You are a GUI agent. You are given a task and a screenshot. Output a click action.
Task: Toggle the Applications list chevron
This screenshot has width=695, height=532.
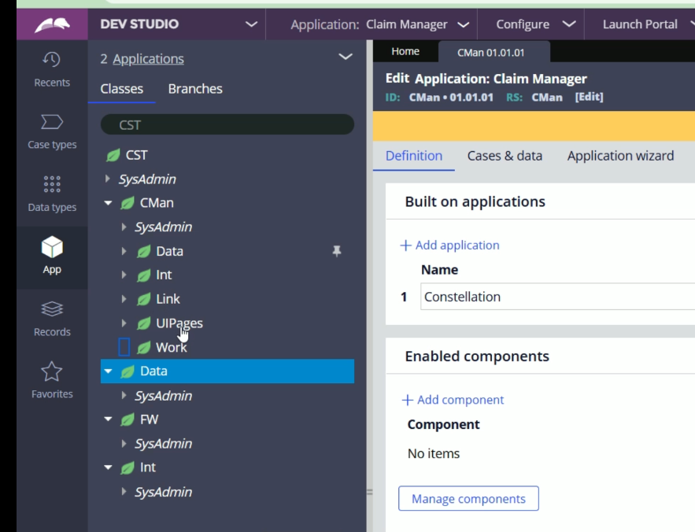click(x=346, y=57)
